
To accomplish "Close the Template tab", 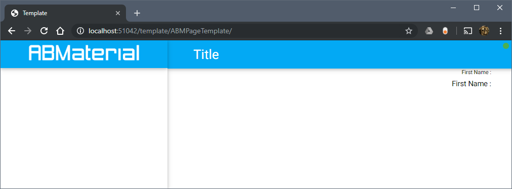I will coord(118,13).
